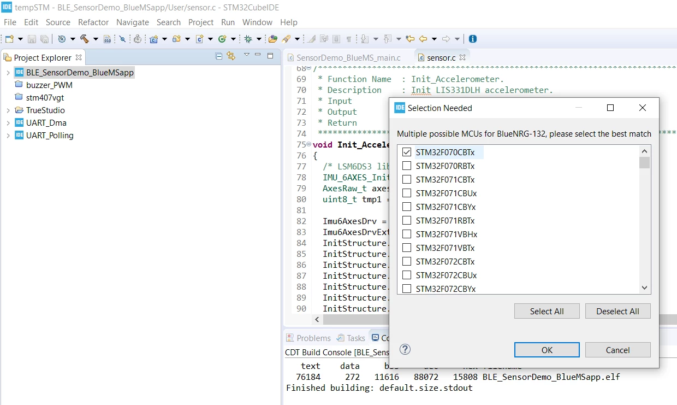Check the STM32F071VBHx checkbox

407,234
